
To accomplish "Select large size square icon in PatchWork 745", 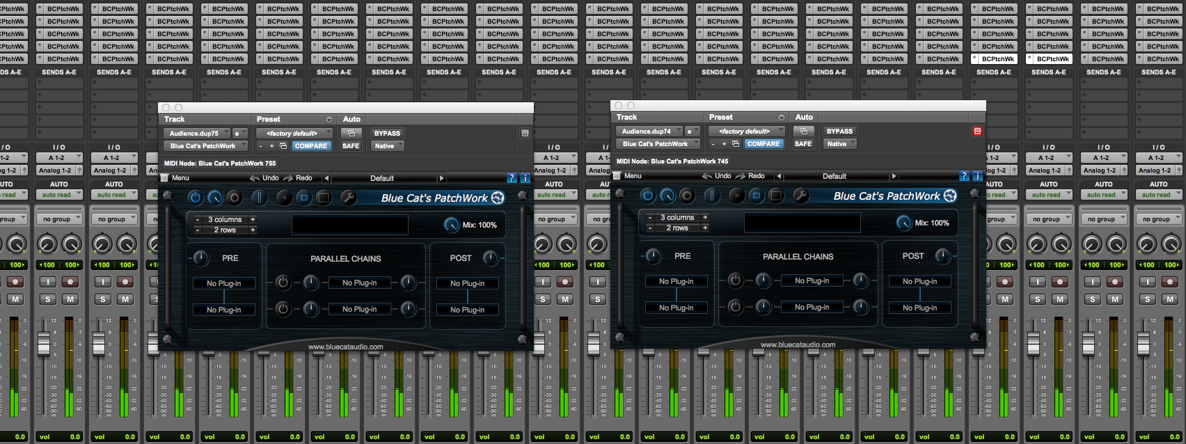I will click(x=775, y=196).
